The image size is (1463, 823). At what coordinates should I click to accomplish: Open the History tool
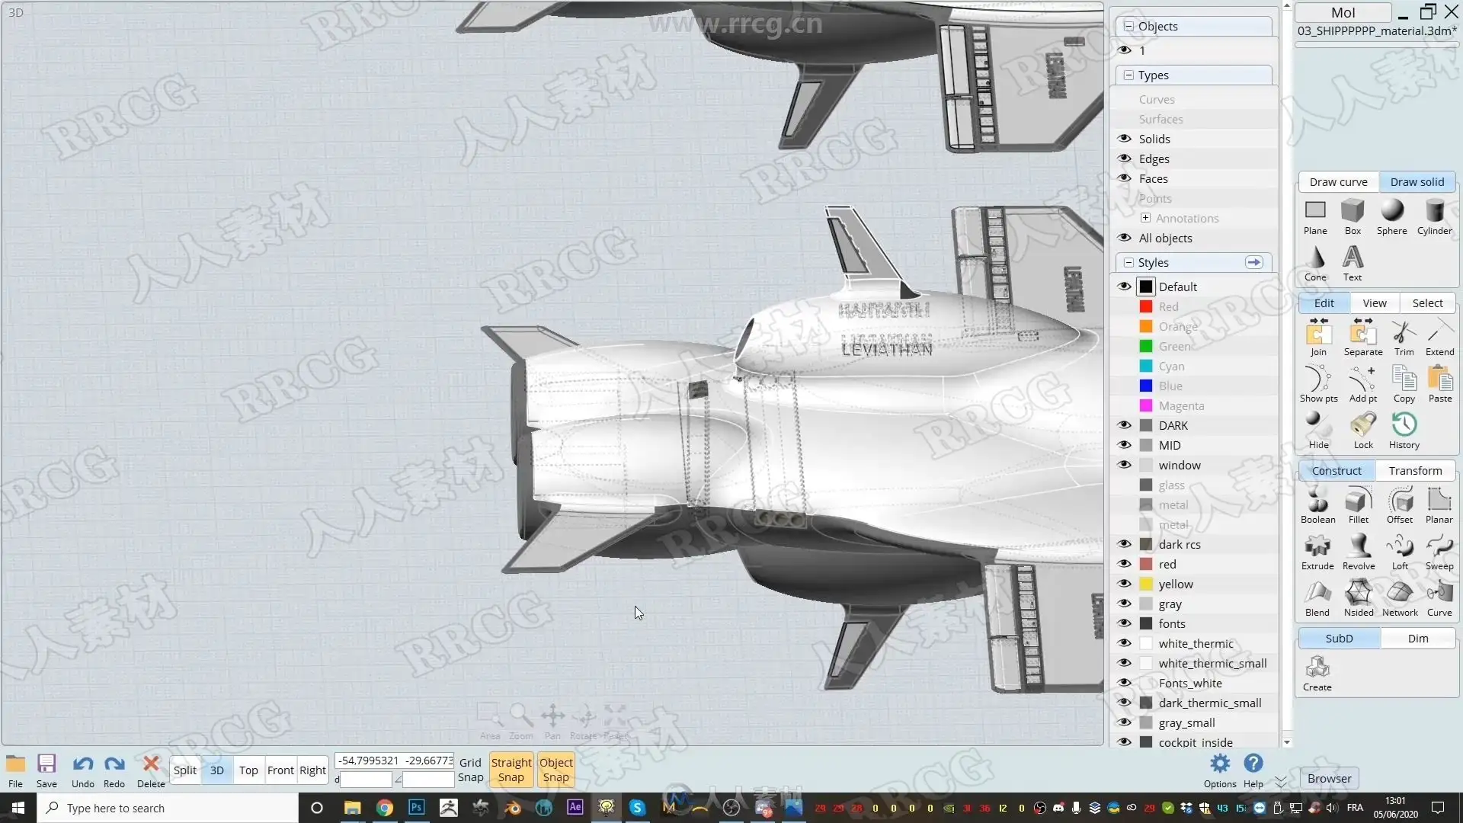(1404, 431)
